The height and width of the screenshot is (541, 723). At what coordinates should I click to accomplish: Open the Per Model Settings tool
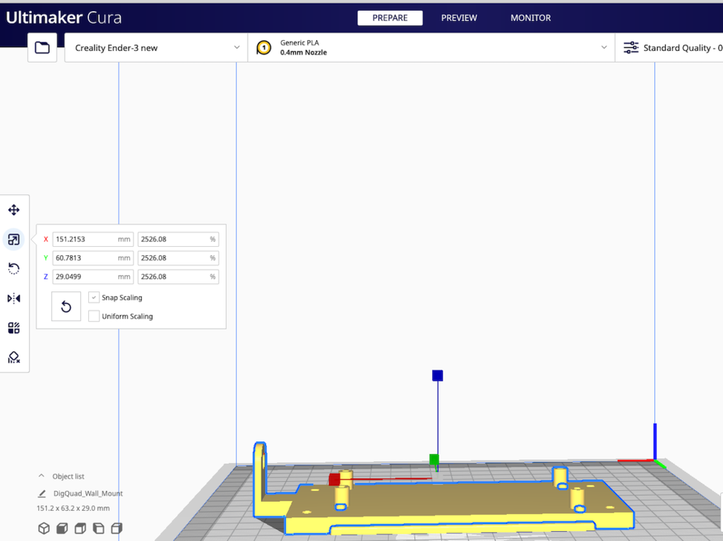[13, 328]
